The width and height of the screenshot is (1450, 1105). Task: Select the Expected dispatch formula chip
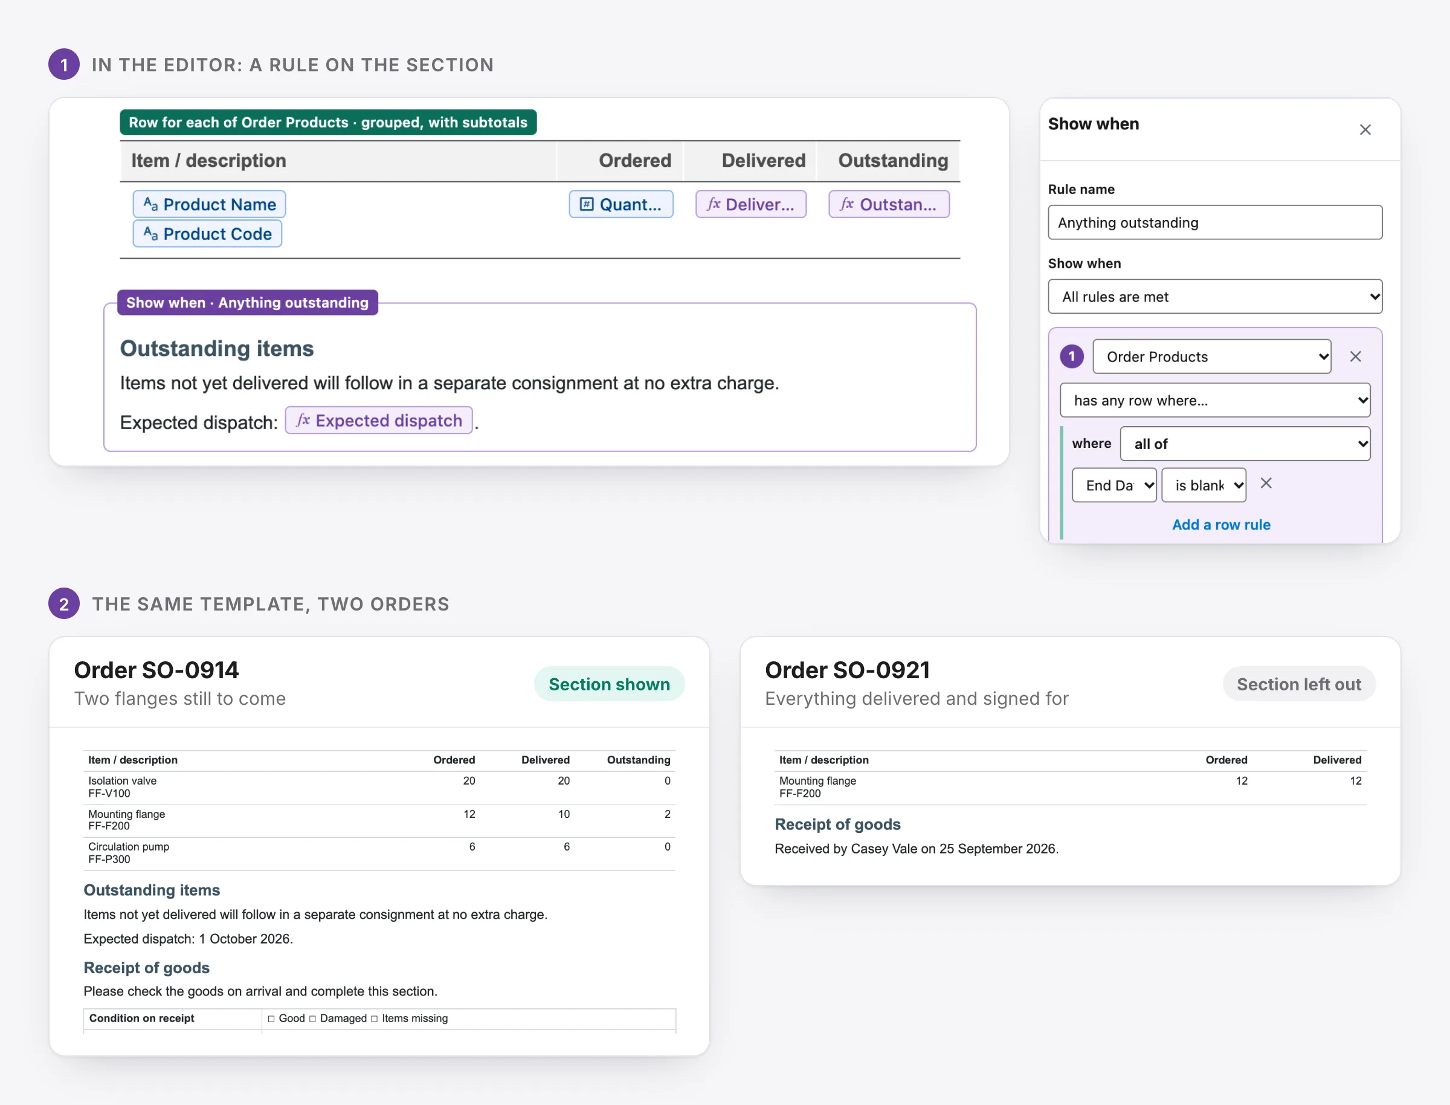379,420
